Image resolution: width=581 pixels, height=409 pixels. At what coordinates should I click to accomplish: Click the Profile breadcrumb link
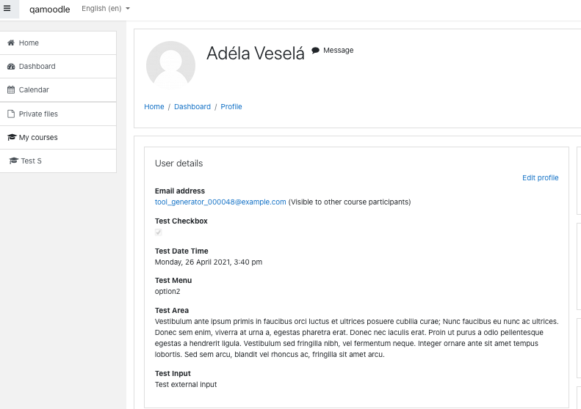coord(231,106)
